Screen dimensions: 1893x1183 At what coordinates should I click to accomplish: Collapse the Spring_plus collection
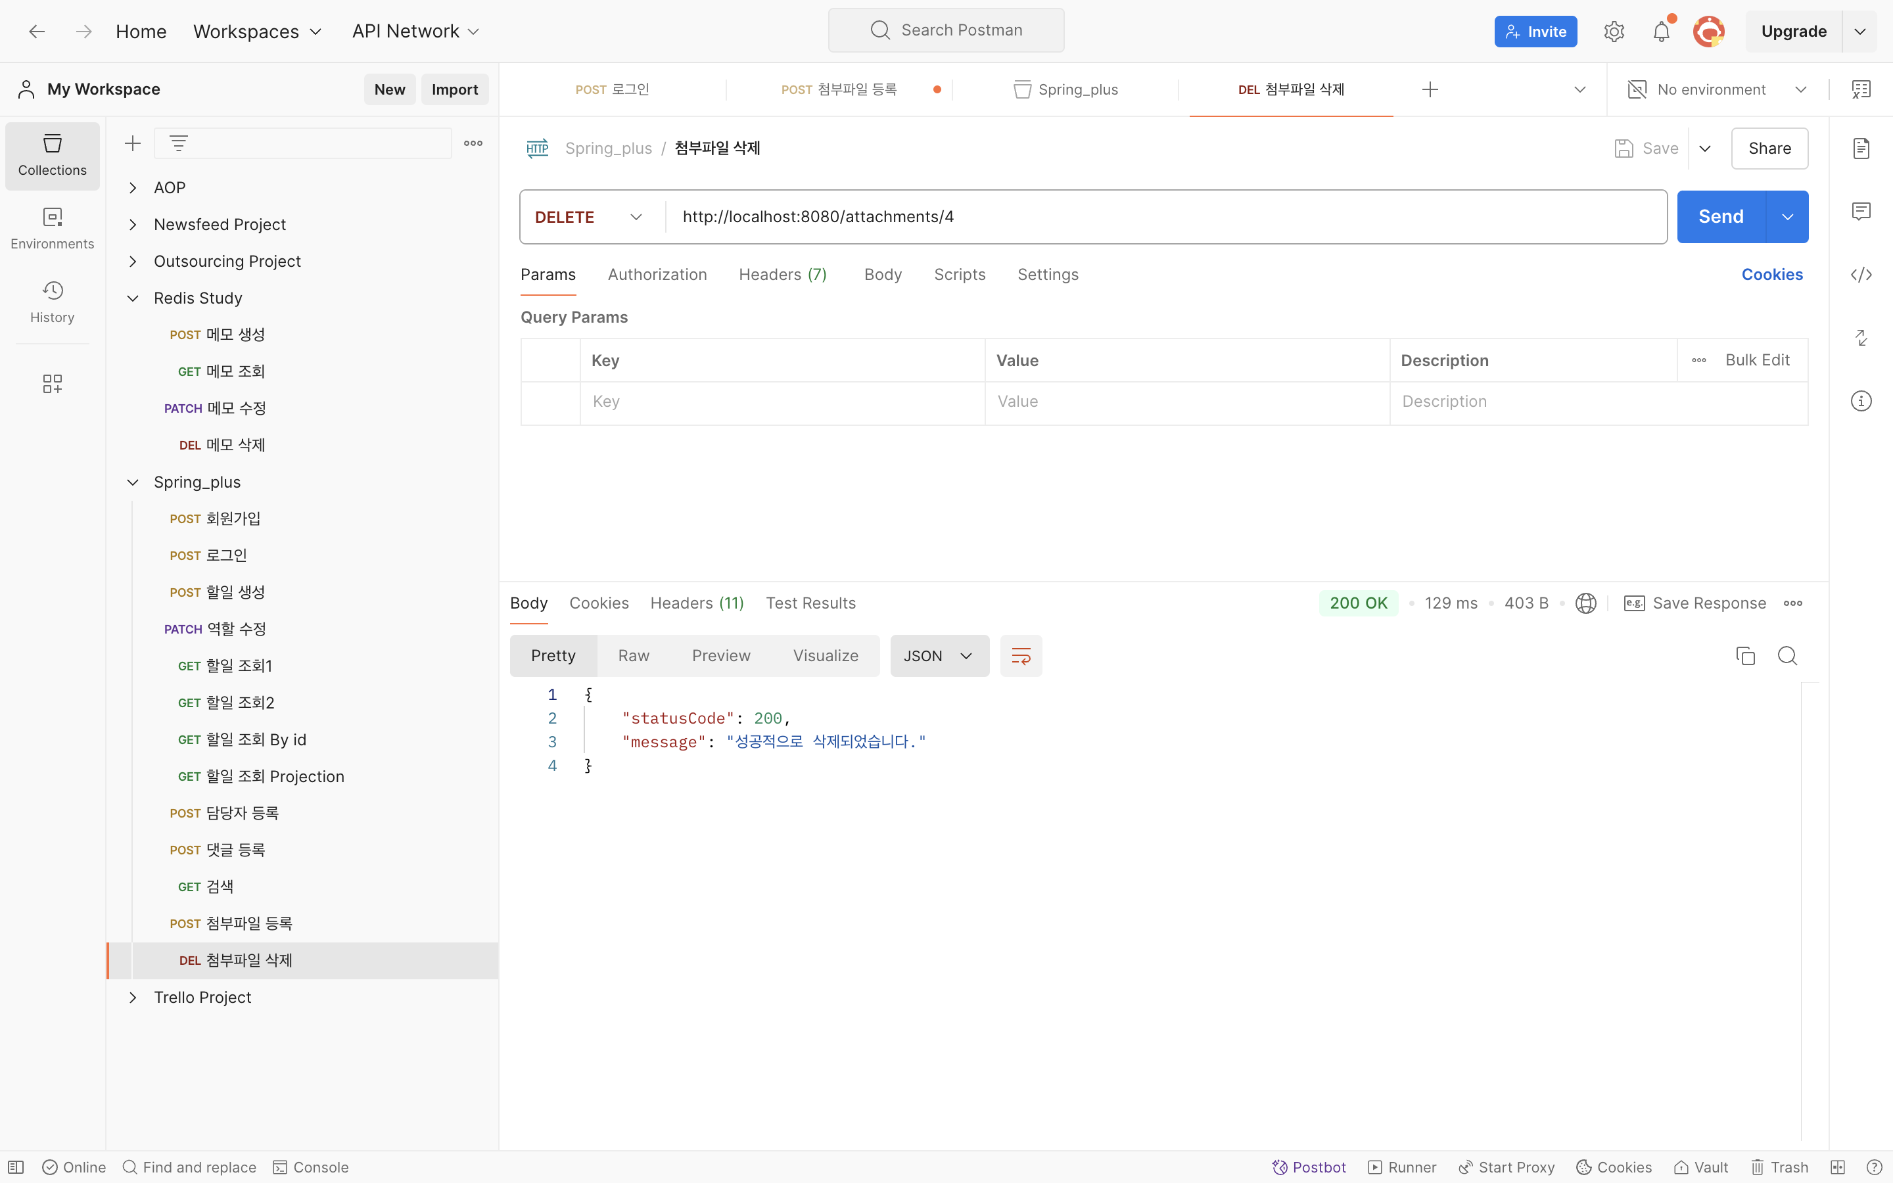[x=133, y=482]
